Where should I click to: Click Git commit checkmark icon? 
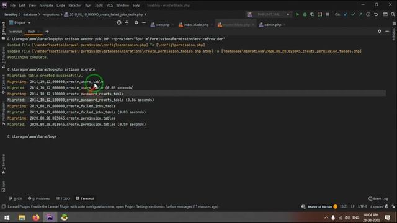(x=353, y=14)
